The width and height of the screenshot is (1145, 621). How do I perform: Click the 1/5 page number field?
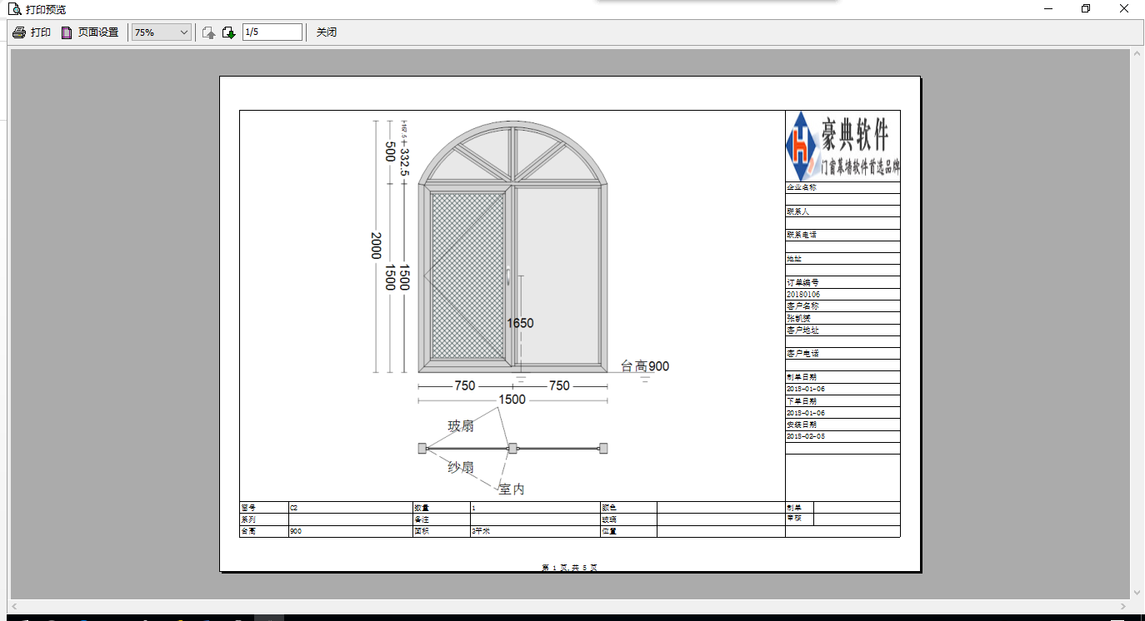coord(272,32)
